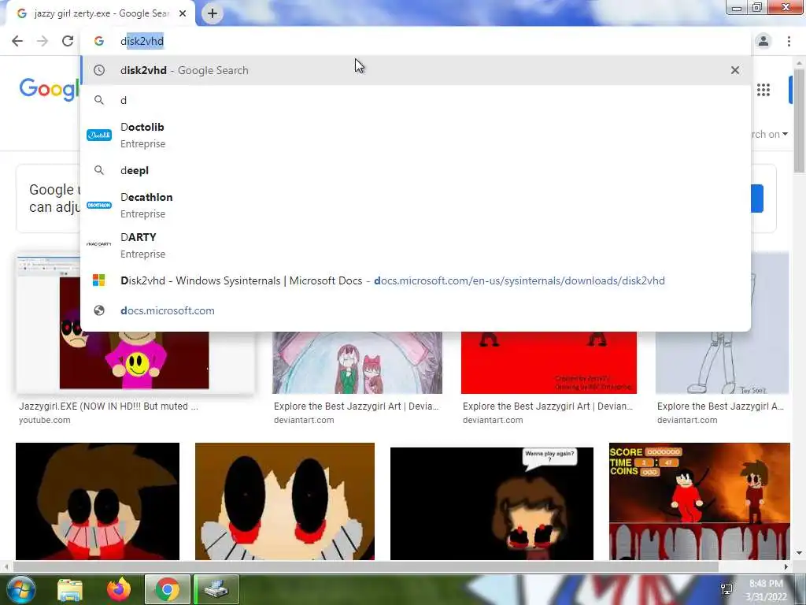Open the Chrome profile avatar
The height and width of the screenshot is (605, 806).
tap(763, 41)
